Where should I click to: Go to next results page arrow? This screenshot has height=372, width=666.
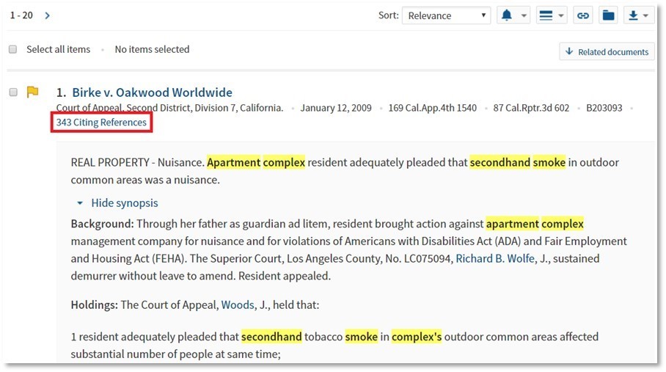pos(48,15)
